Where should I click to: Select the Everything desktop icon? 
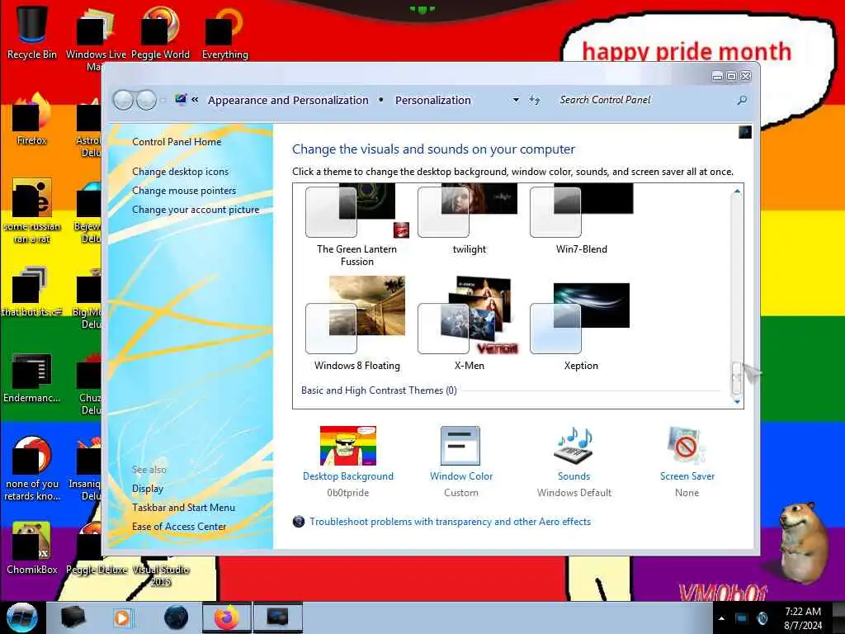click(224, 32)
